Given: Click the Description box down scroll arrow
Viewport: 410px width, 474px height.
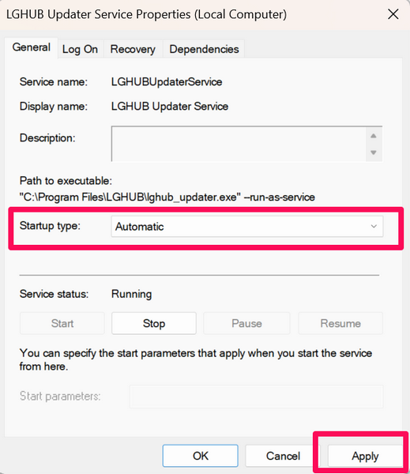Looking at the screenshot, I should click(x=374, y=152).
